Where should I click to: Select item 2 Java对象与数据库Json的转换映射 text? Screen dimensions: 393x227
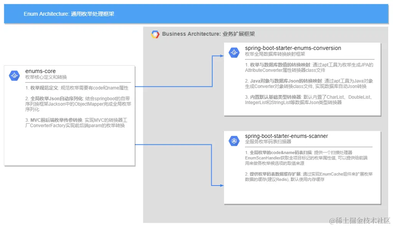pyautogui.click(x=309, y=84)
